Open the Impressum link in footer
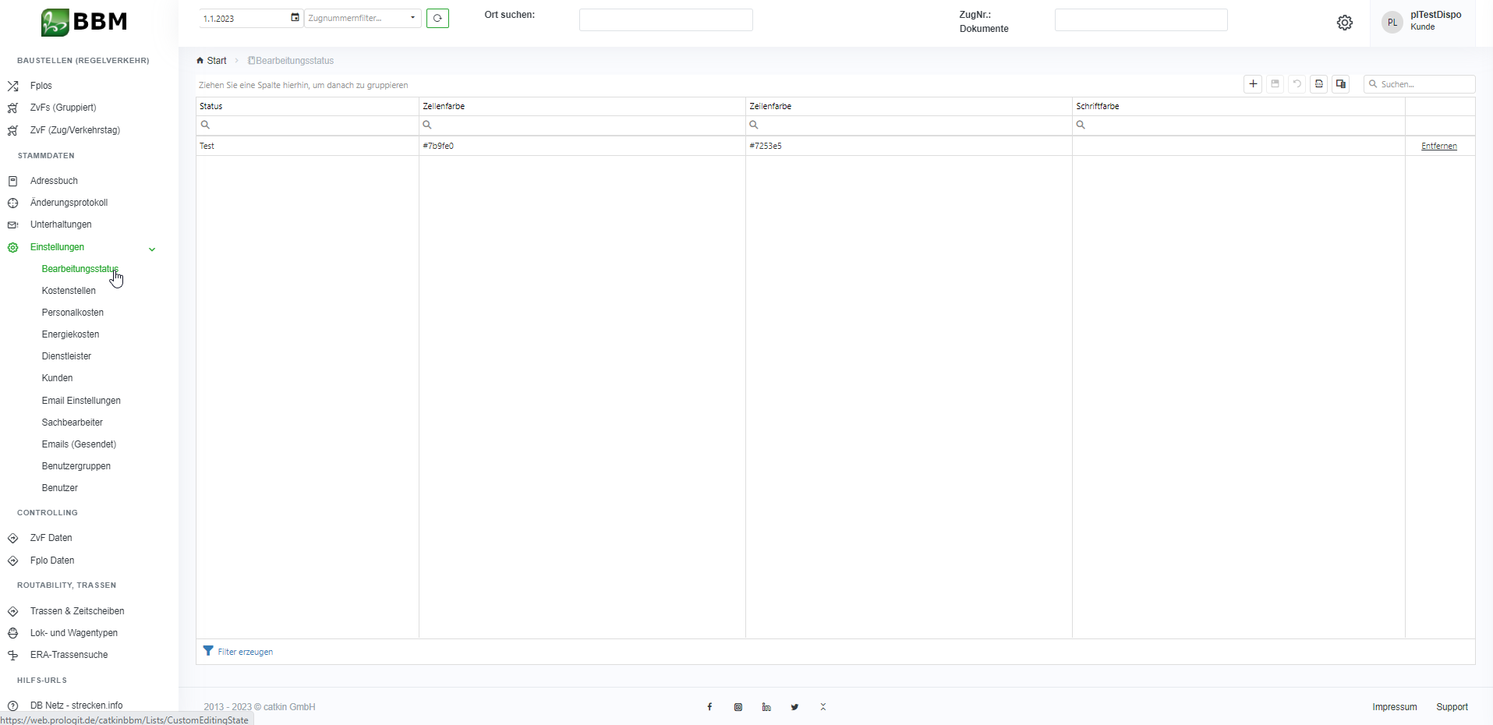This screenshot has width=1493, height=725. 1394,707
